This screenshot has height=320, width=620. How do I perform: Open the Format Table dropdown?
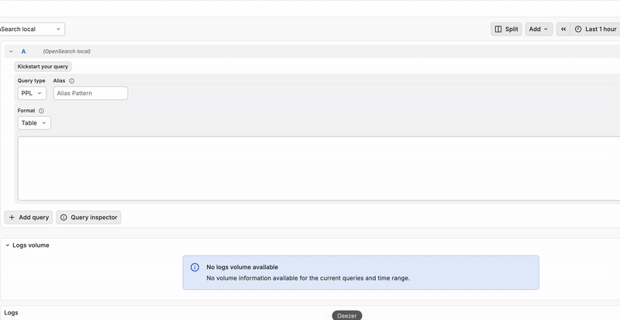[34, 123]
